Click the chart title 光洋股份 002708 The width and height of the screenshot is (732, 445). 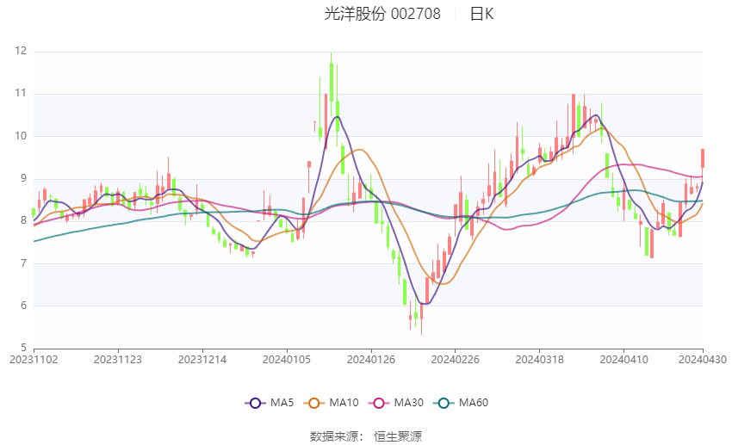coord(382,14)
